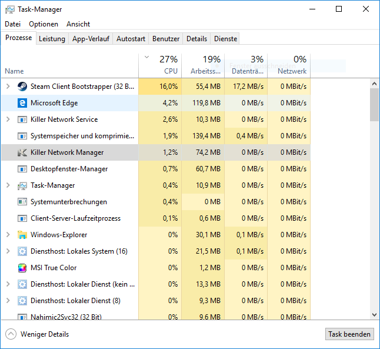Click Systemspeicher's 139,4 MB memory value

pyautogui.click(x=206, y=136)
